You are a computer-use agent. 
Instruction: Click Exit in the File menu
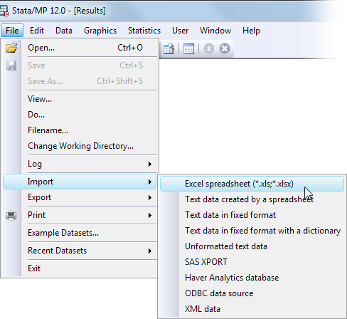[34, 268]
